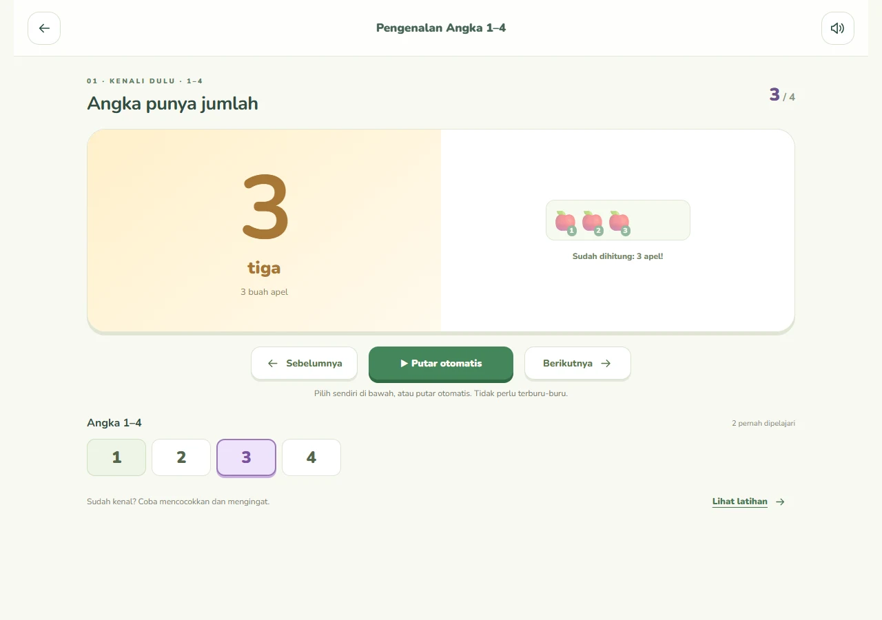Click the large brown numeral 3
The width and height of the screenshot is (882, 620).
coord(265,207)
